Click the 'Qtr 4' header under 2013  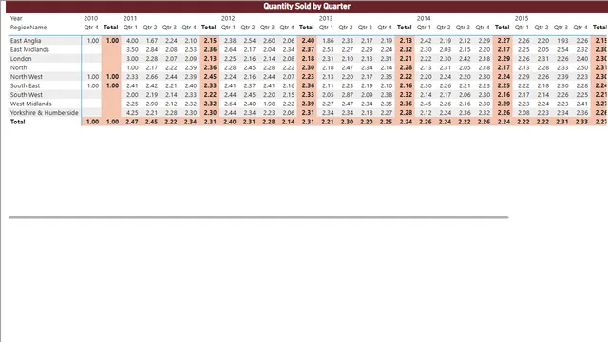[385, 28]
